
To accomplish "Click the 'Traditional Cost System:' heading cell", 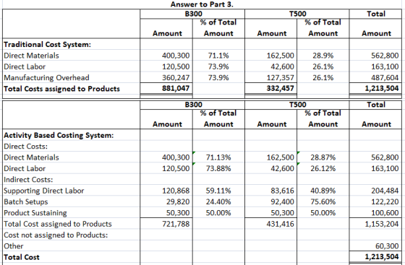I will click(x=48, y=44).
